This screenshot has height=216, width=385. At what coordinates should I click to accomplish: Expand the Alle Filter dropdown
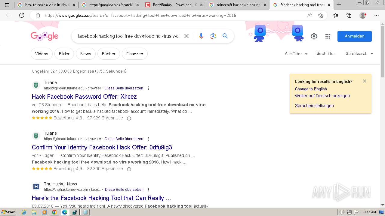296,54
